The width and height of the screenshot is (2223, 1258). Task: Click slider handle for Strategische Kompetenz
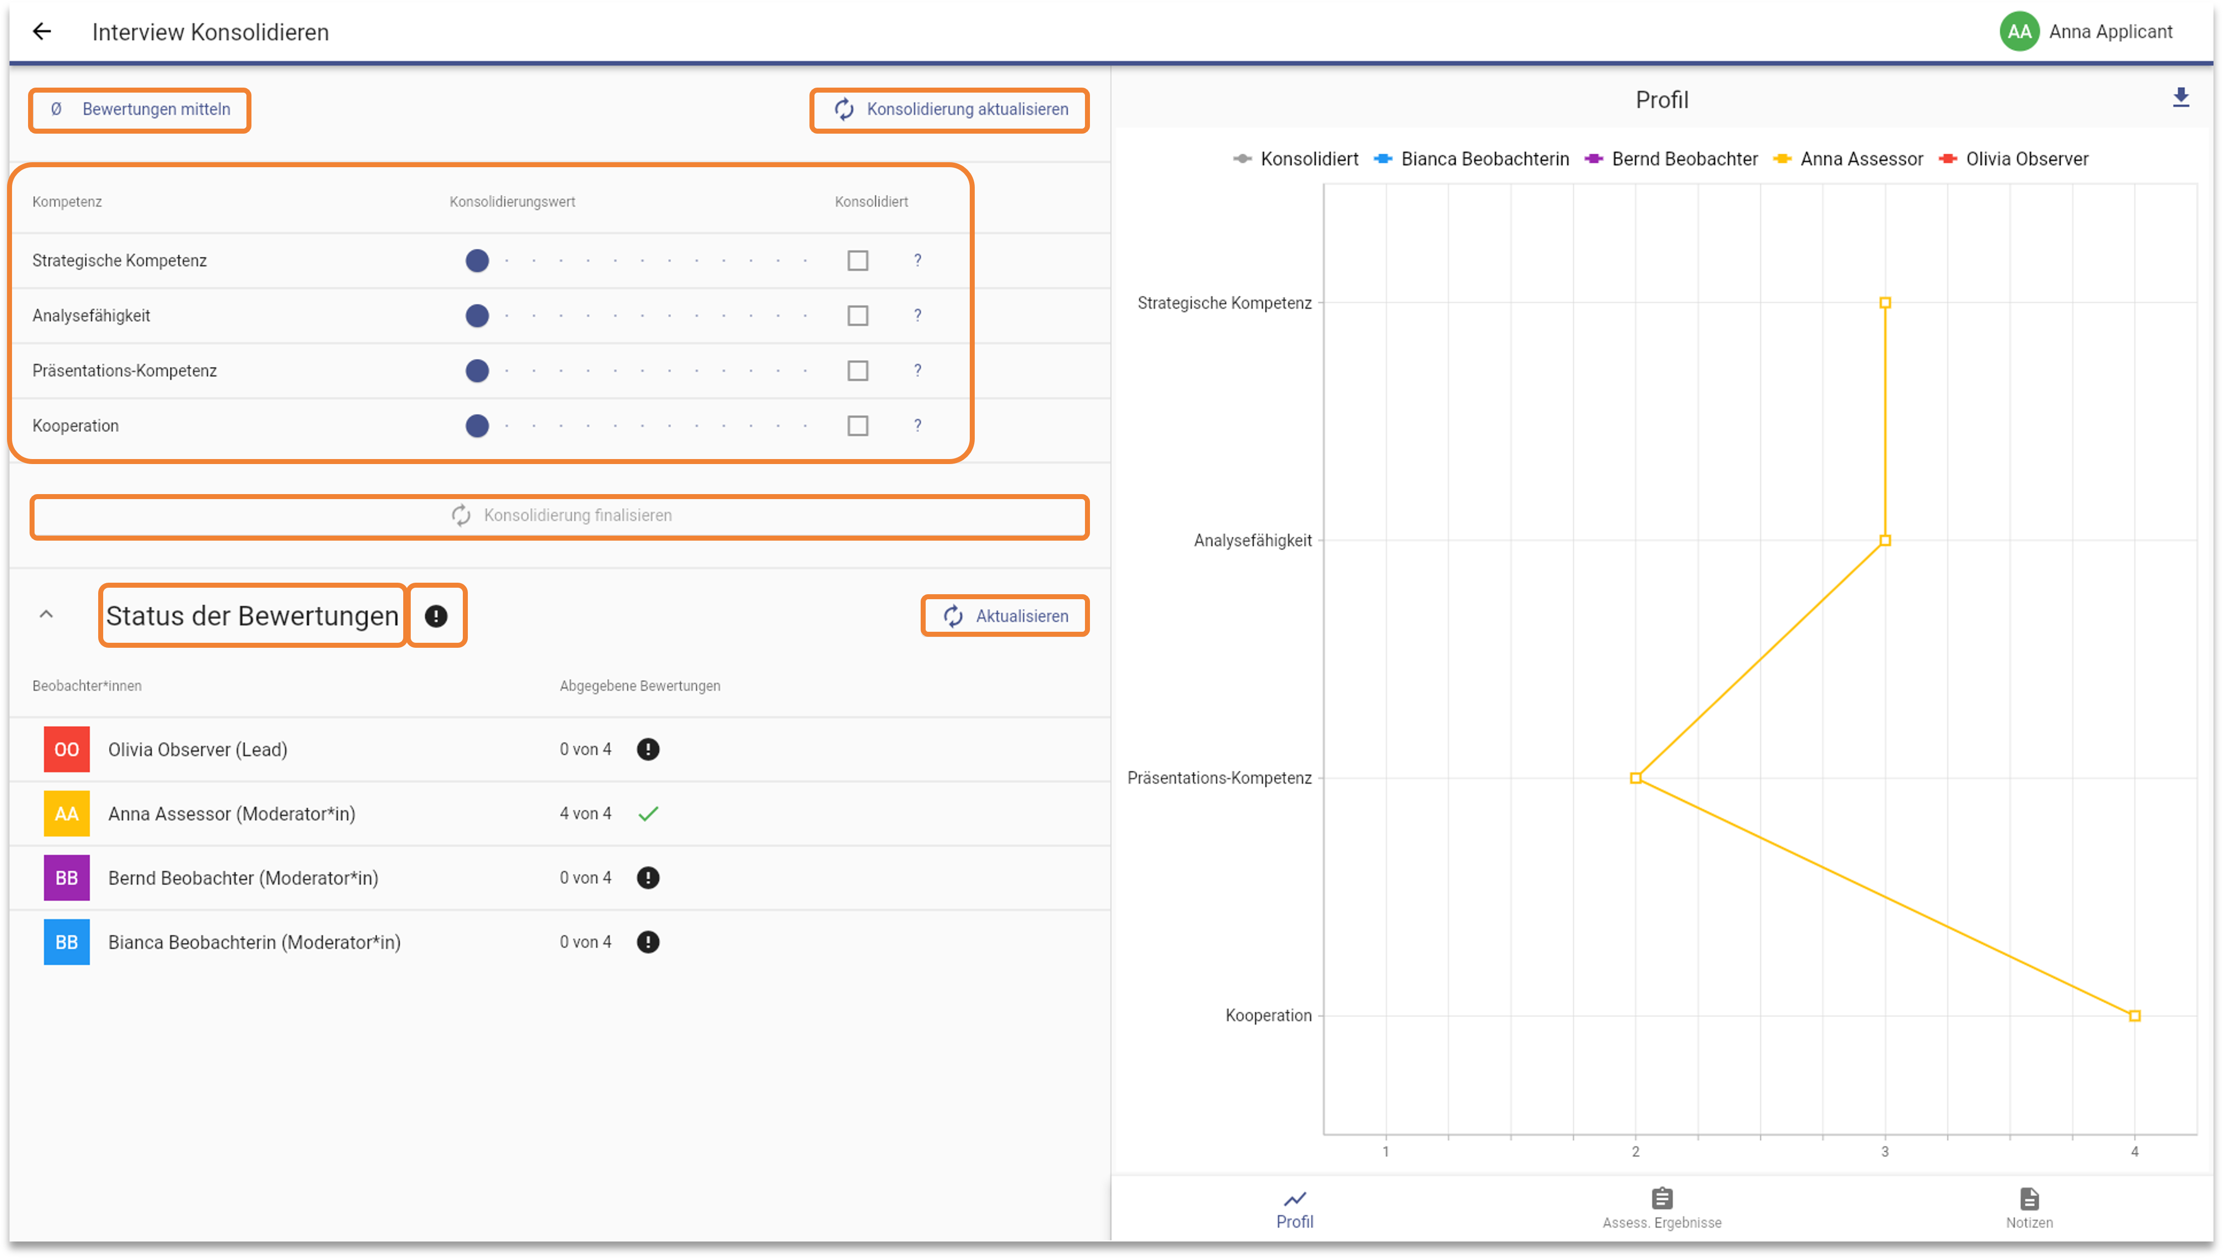point(477,261)
